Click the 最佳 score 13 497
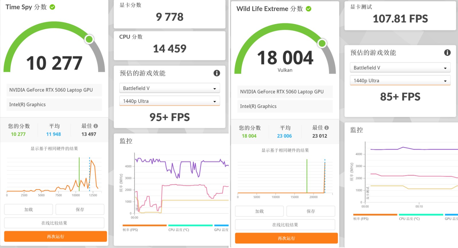 [89, 134]
